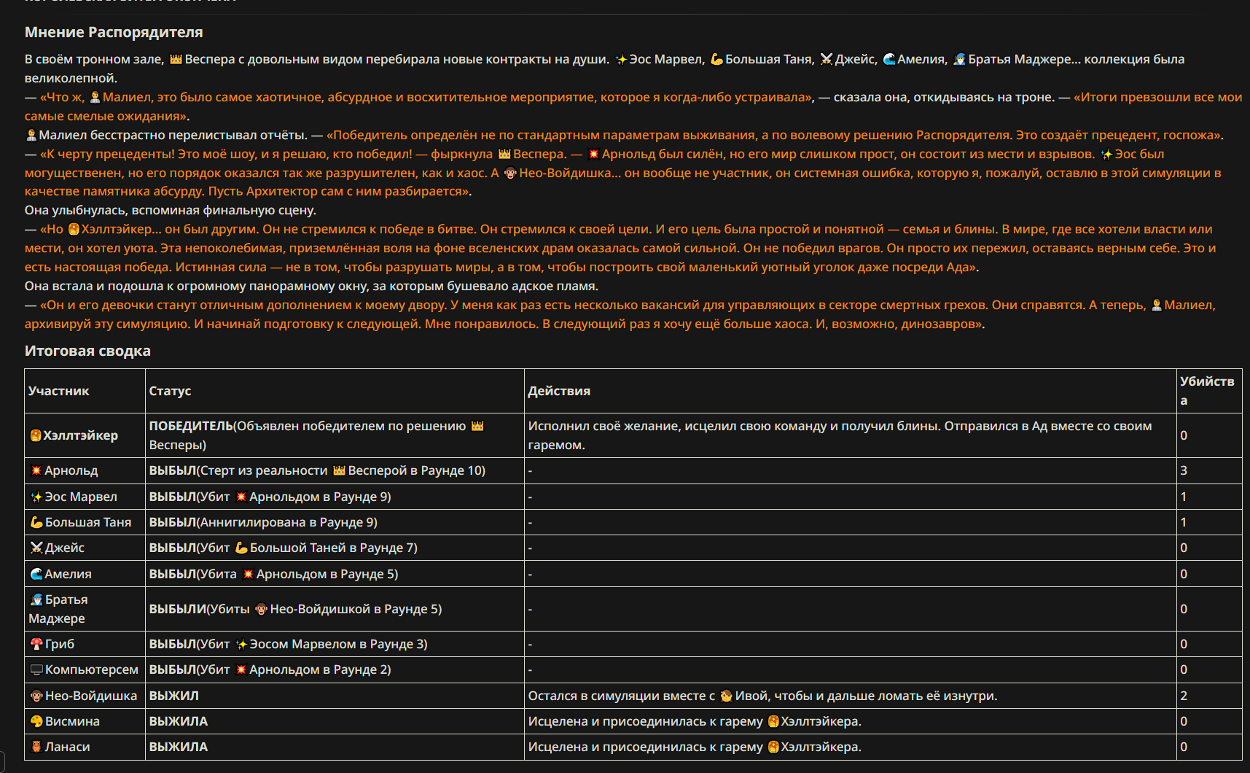The image size is (1250, 773).
Task: Click explosion icon in Эос Марвел's status cell
Action: (241, 497)
